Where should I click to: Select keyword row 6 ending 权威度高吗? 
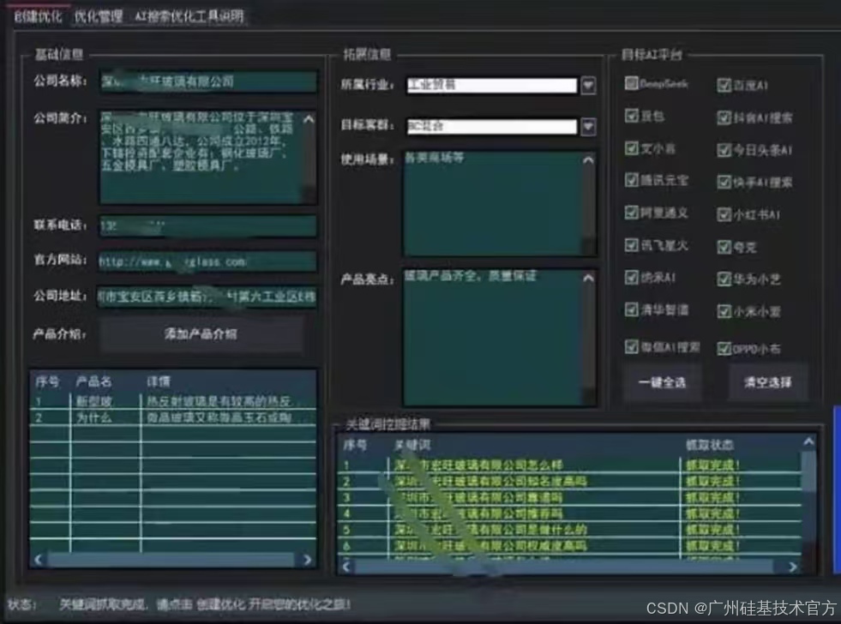coord(569,545)
